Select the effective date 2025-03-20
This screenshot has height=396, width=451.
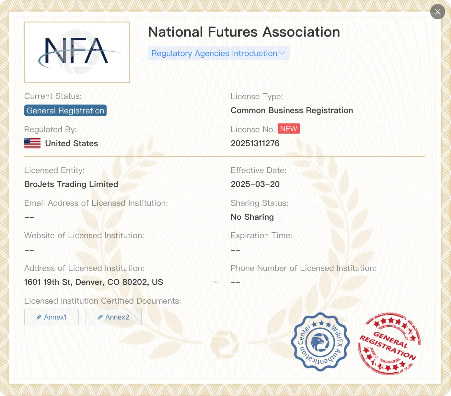(255, 184)
